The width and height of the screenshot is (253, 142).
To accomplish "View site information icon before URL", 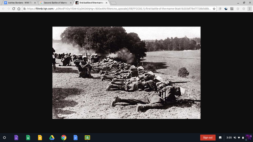I will tap(25, 9).
